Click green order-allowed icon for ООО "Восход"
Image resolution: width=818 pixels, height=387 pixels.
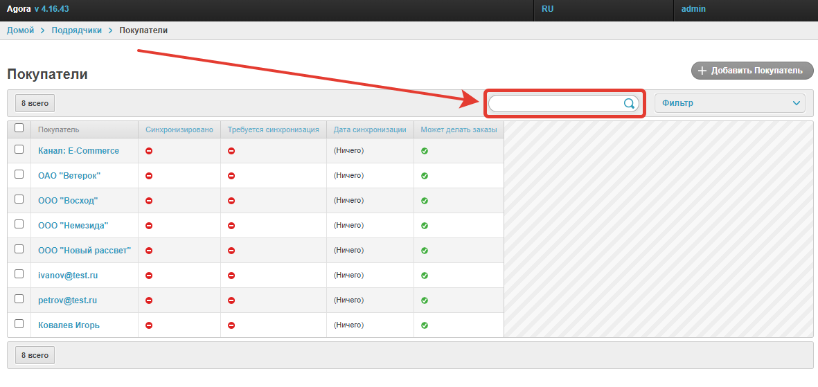pyautogui.click(x=425, y=201)
